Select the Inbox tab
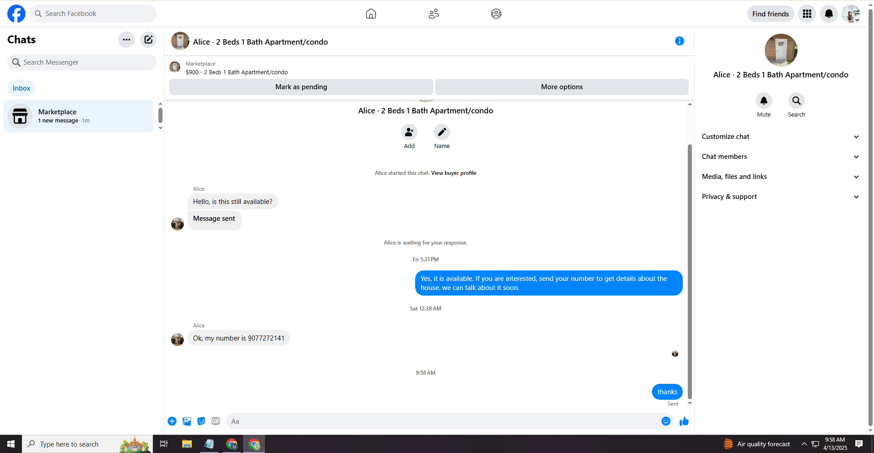874x453 pixels. click(x=21, y=88)
